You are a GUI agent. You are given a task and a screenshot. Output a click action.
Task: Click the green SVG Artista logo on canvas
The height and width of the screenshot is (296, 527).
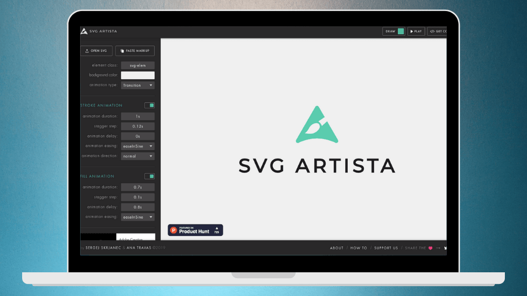[x=317, y=125]
